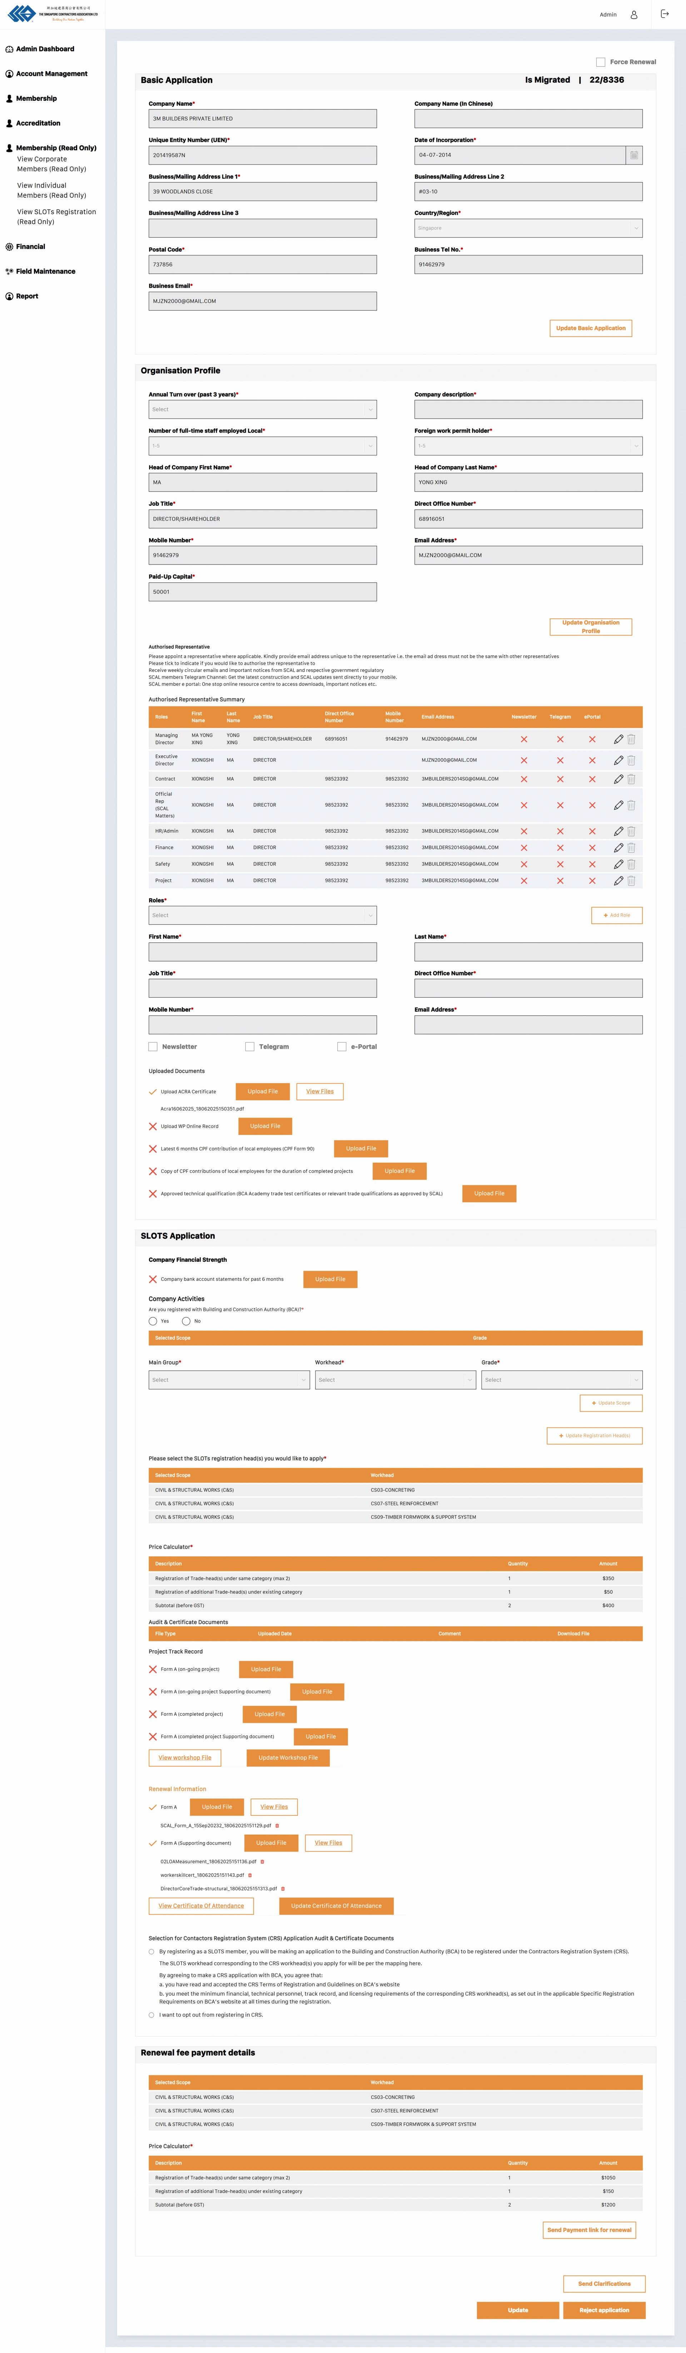Click the Paid-Up Capital input field
Image resolution: width=686 pixels, height=2353 pixels.
point(262,592)
